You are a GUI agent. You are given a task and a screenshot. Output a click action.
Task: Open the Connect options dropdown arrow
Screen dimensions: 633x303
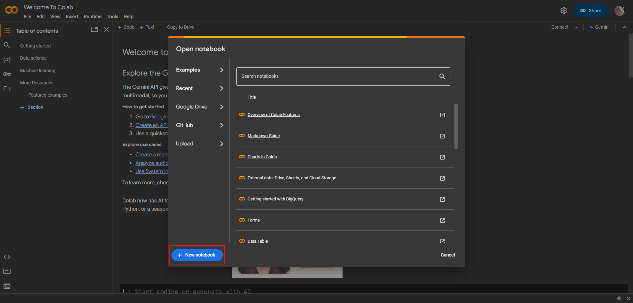(576, 27)
